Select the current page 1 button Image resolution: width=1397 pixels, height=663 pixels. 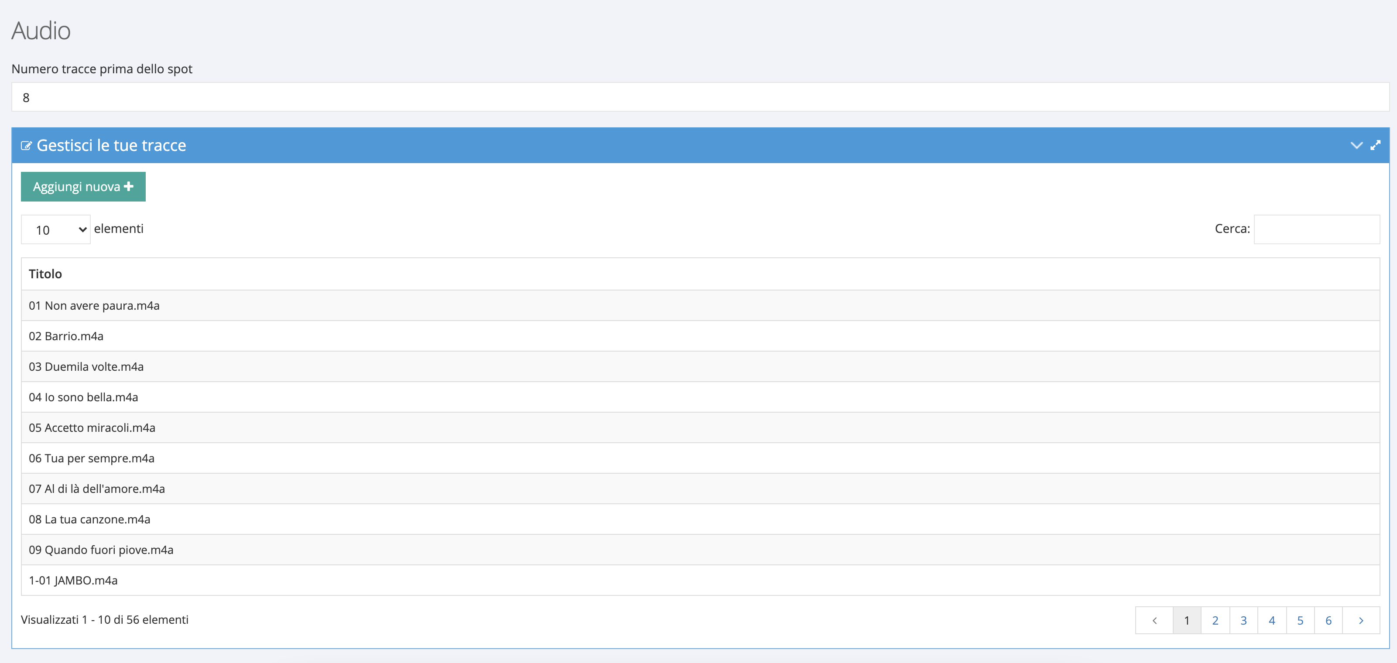coord(1187,621)
